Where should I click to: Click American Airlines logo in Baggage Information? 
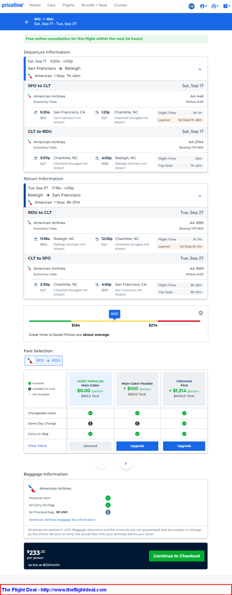32,488
